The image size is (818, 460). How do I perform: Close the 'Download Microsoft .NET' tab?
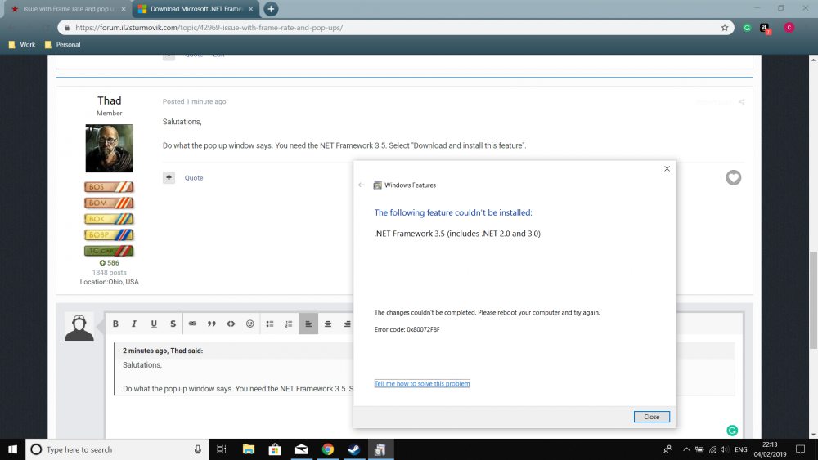point(250,9)
